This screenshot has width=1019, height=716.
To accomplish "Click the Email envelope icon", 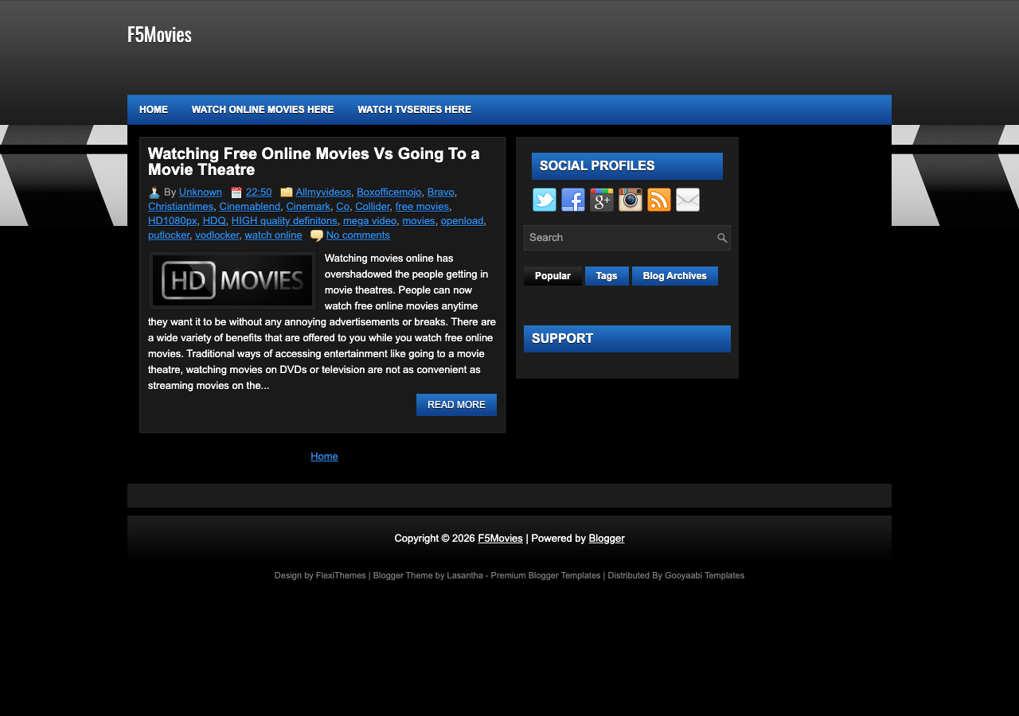I will pos(687,200).
